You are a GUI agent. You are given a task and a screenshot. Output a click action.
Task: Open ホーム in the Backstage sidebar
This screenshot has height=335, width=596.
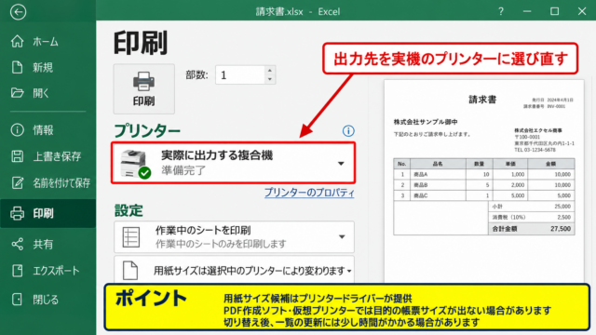[47, 41]
